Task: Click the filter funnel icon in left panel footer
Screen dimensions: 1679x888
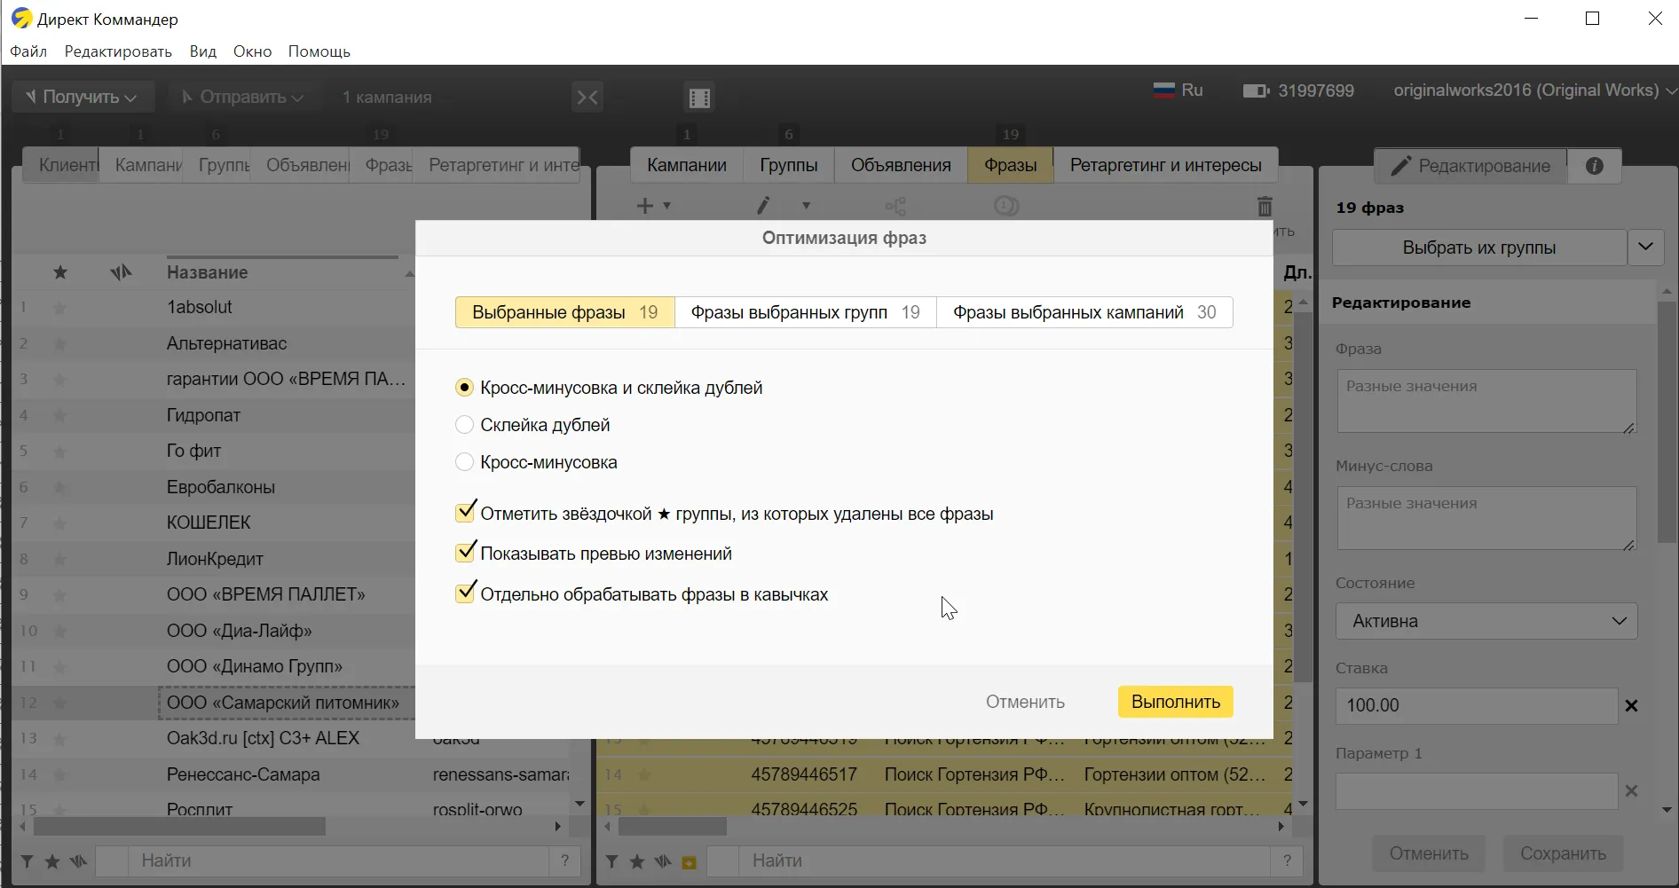Action: [28, 861]
